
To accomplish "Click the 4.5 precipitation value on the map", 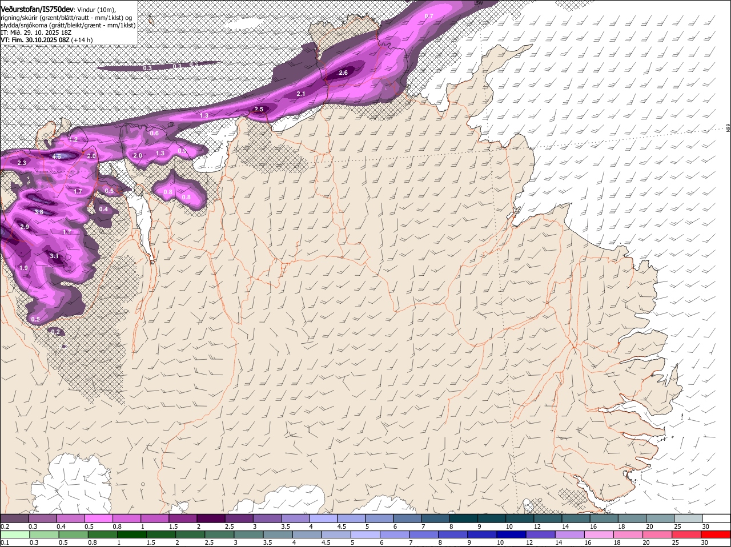I will 57,156.
